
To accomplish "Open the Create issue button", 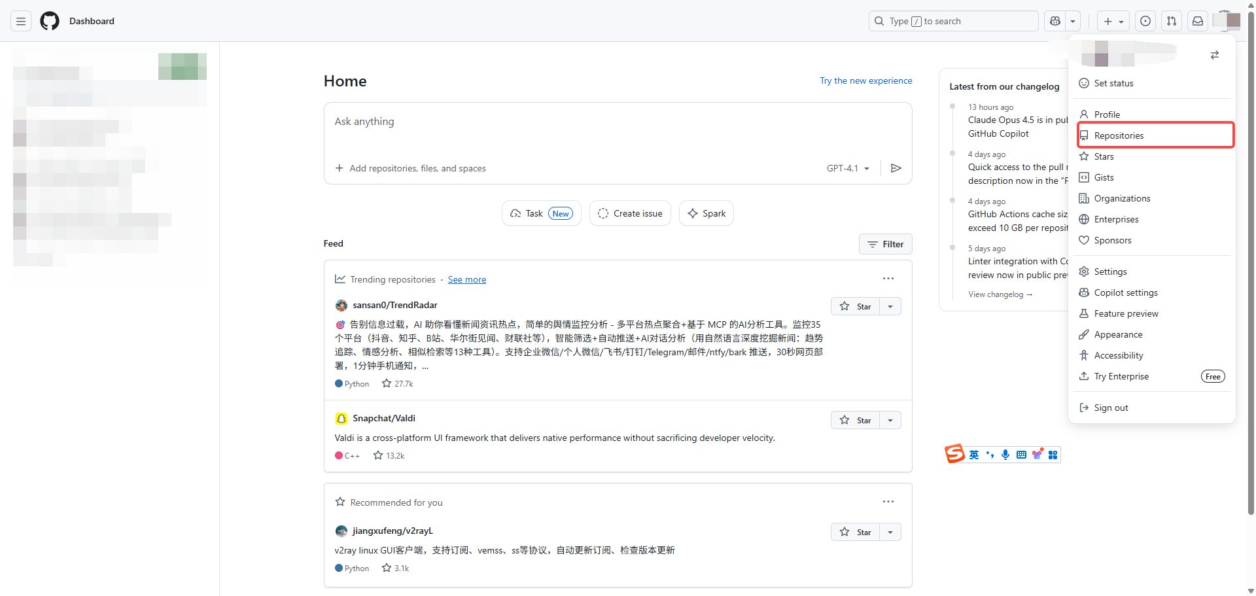I will [x=630, y=213].
